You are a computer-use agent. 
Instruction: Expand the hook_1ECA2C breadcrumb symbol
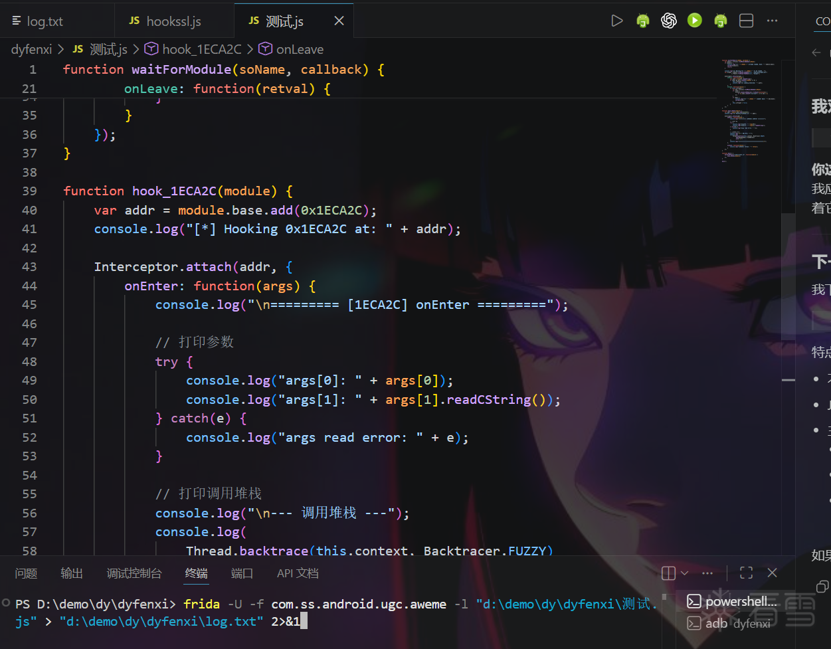[x=202, y=49]
